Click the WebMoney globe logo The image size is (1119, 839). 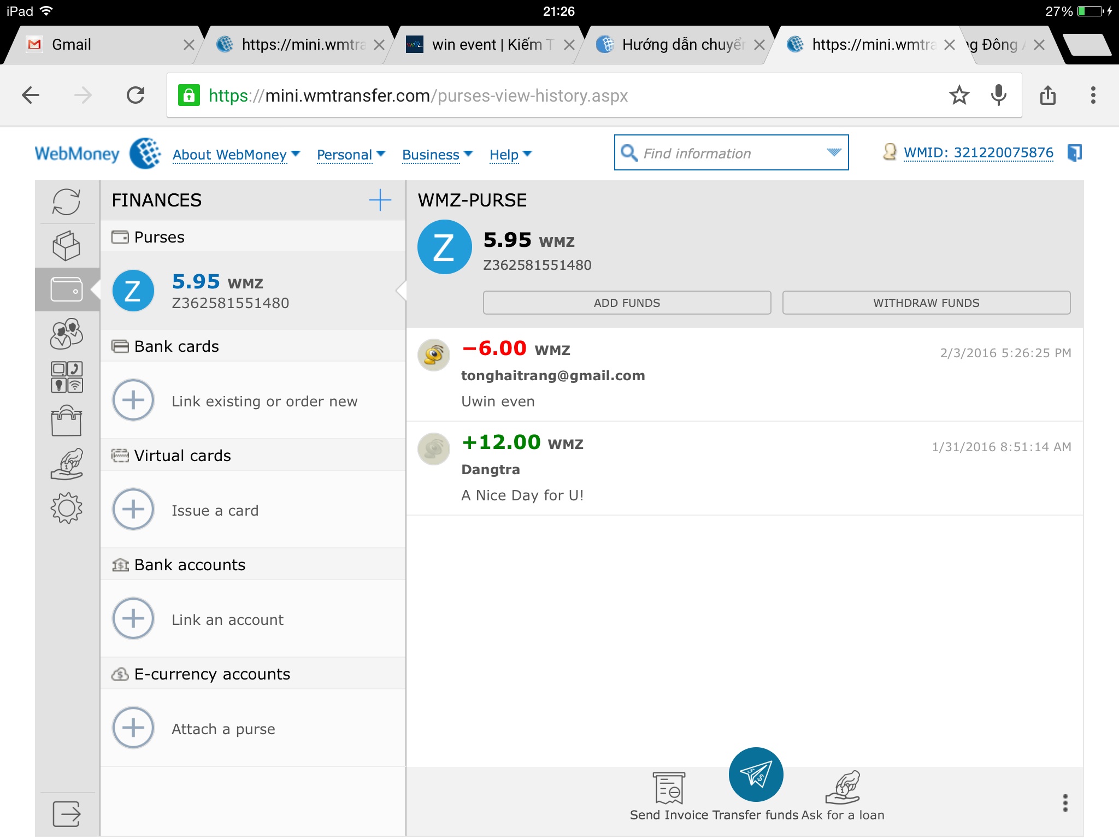point(145,153)
